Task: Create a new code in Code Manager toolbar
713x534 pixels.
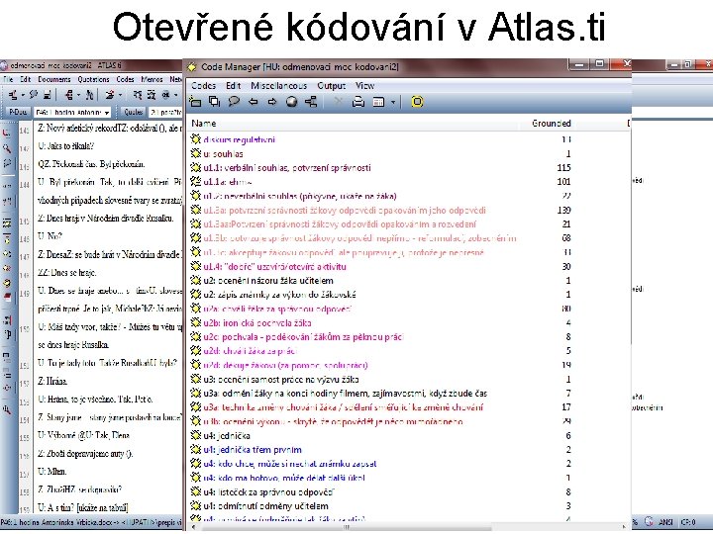Action: [x=195, y=102]
